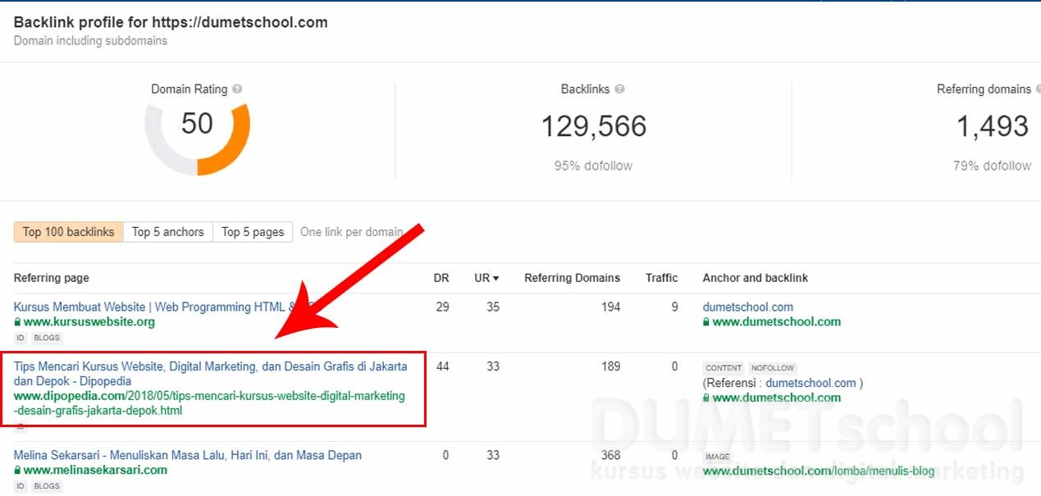Click the BLOGS tag under kursuswebsite.org
1041x496 pixels.
(x=47, y=338)
